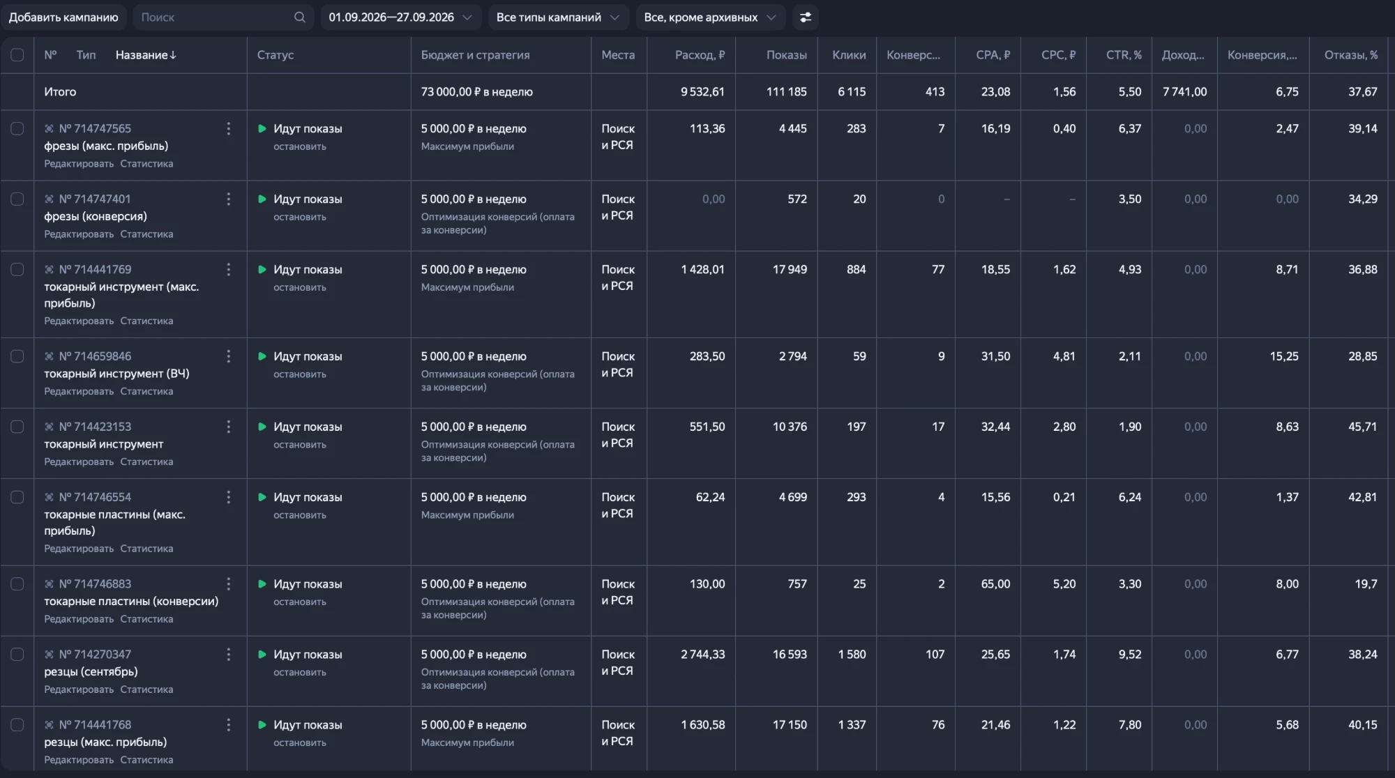1395x778 pixels.
Task: Open the three-dot menu for campaign 714441769
Action: (228, 270)
